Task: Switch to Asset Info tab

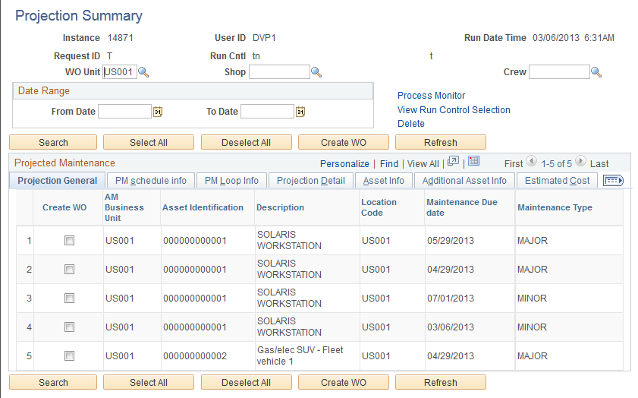Action: pos(384,181)
